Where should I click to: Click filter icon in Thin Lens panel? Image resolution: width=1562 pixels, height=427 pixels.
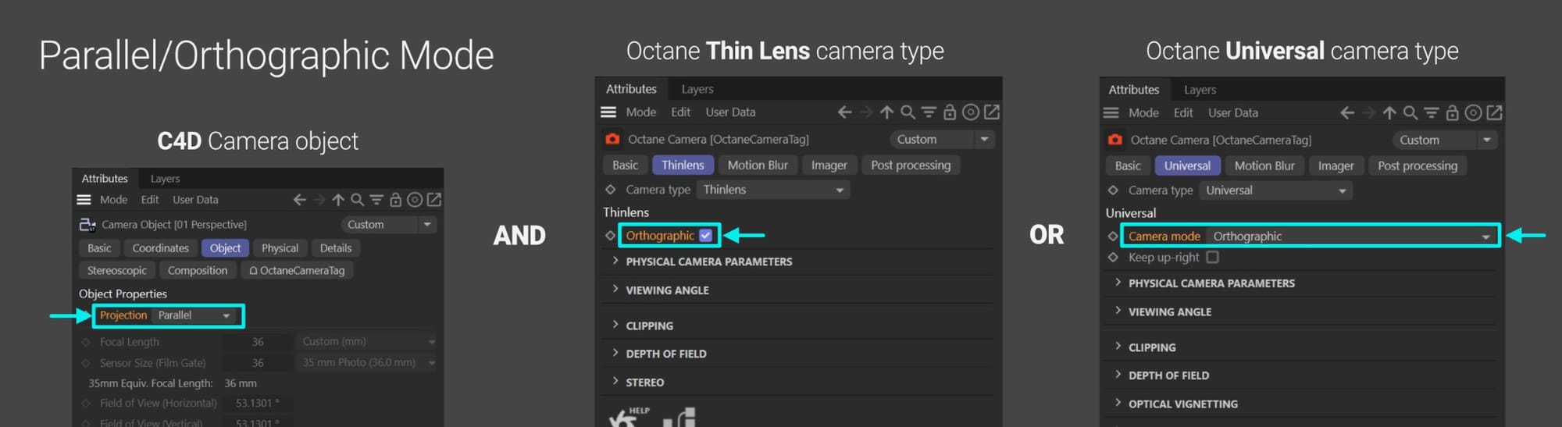pyautogui.click(x=929, y=112)
